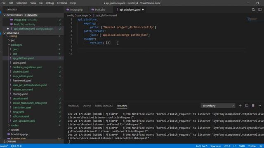Open api_platform.yaml in the explorer tree
Screen dimensions: 264x148
23,58
